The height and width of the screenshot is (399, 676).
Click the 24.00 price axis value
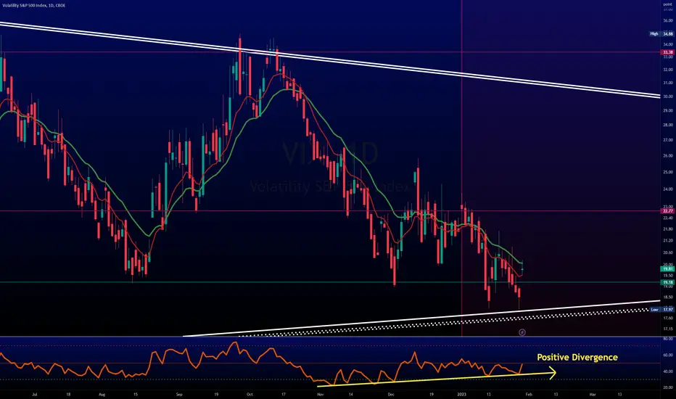pos(668,189)
